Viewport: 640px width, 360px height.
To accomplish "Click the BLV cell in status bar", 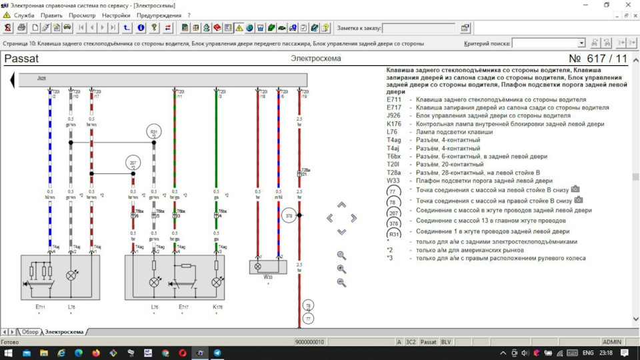I will (x=446, y=342).
